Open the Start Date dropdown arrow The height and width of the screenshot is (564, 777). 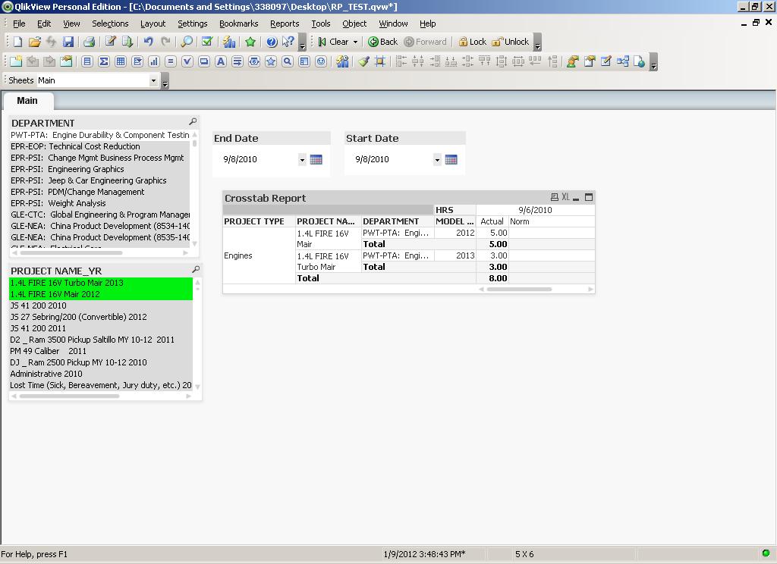pos(437,159)
